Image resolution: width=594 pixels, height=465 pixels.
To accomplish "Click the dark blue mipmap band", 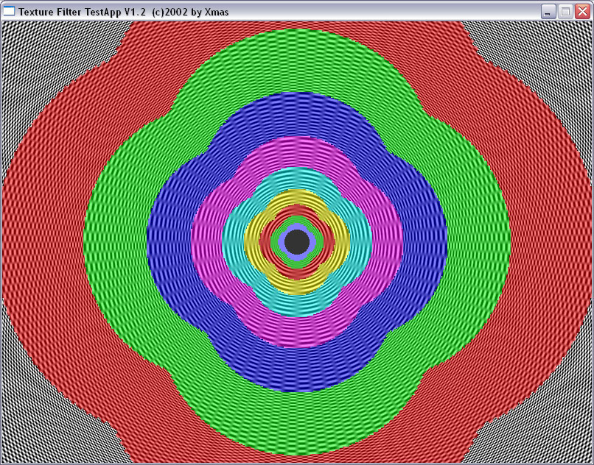I will click(x=170, y=243).
